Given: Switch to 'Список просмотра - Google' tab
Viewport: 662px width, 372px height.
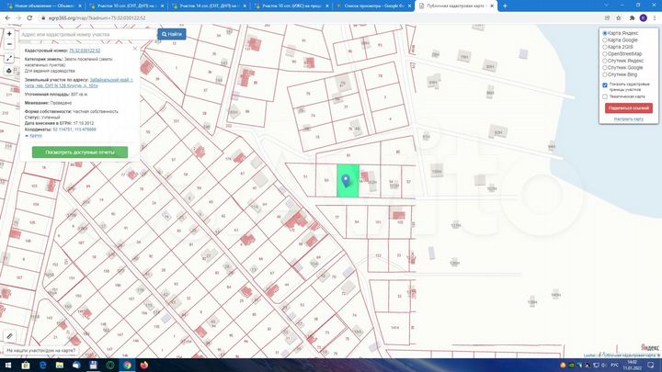Looking at the screenshot, I should [373, 6].
